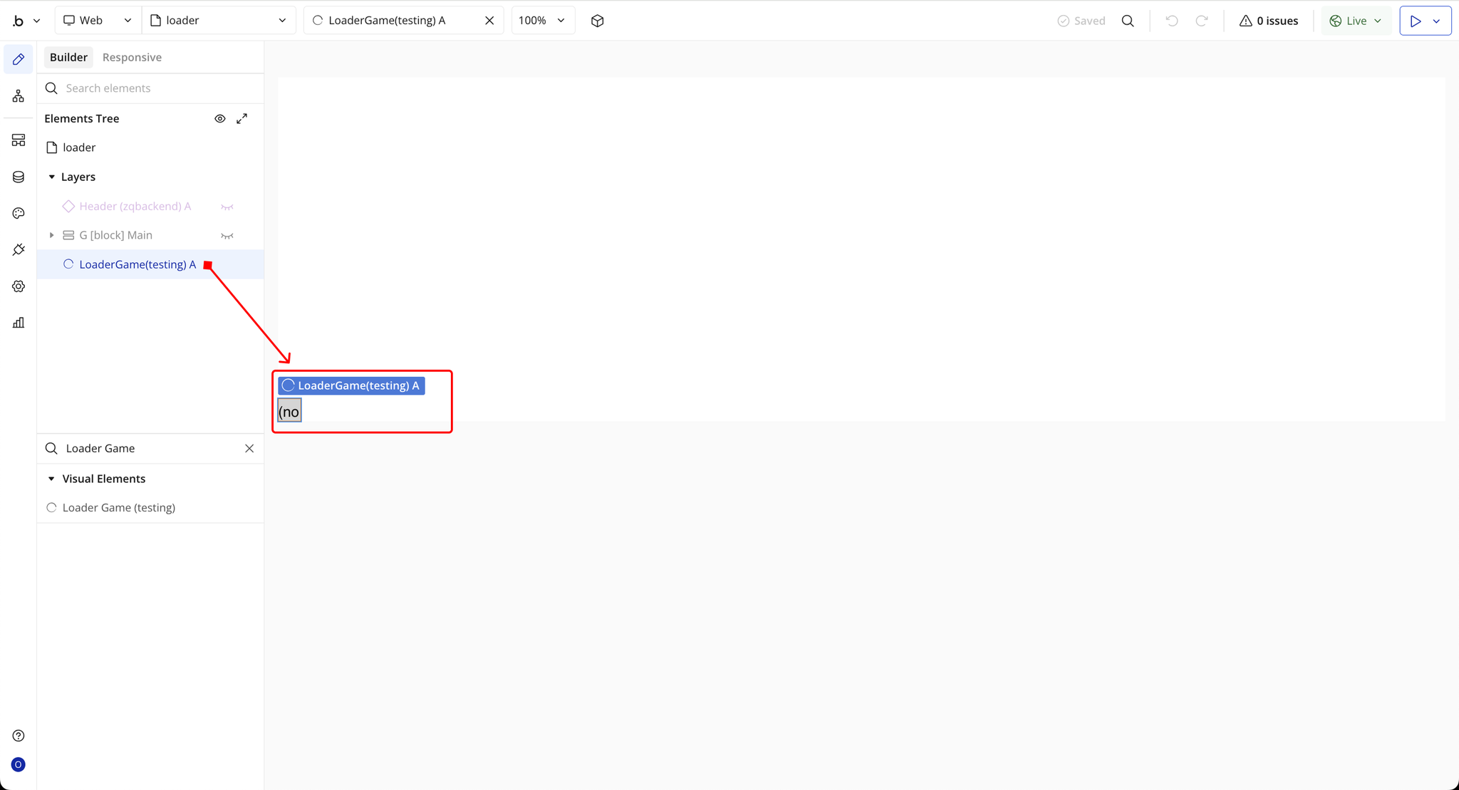Collapse the Visual Elements section
This screenshot has width=1459, height=790.
coord(51,479)
